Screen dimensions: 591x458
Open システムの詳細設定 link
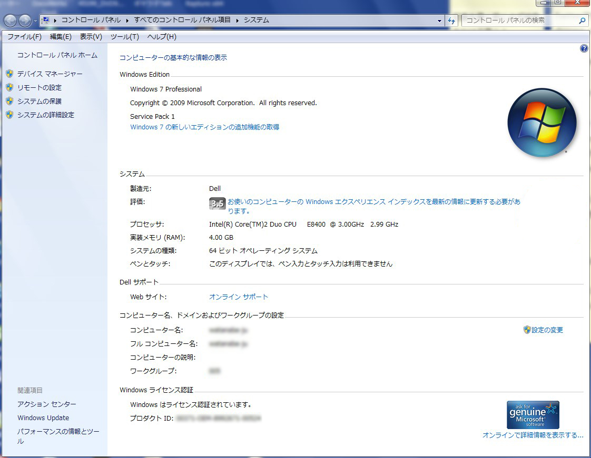(x=46, y=115)
